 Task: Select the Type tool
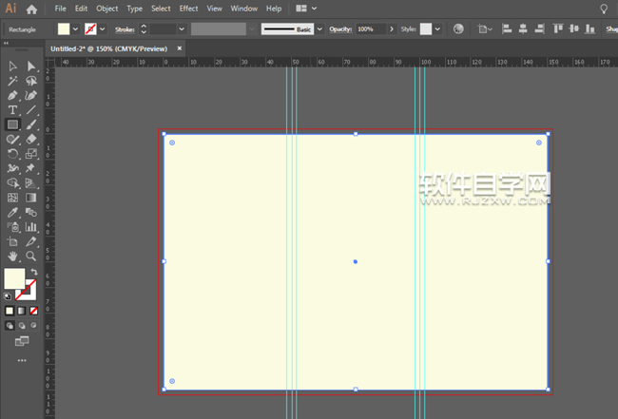pyautogui.click(x=13, y=110)
